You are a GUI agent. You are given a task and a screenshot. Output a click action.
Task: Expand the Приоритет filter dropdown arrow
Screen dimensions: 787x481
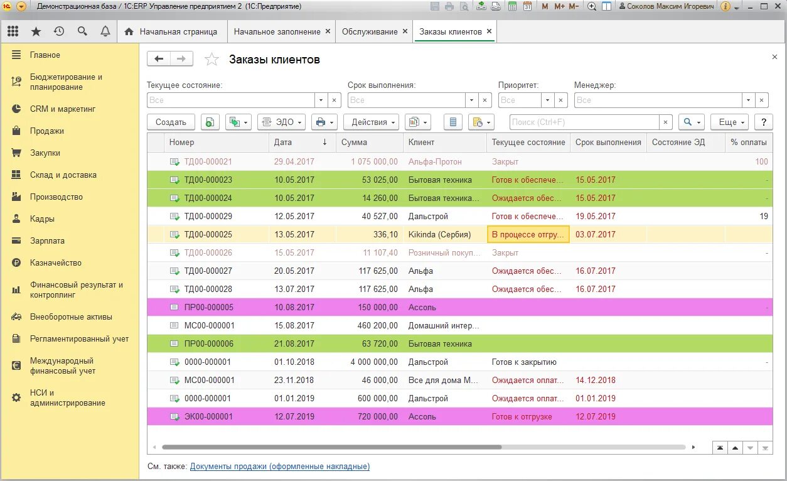point(547,100)
